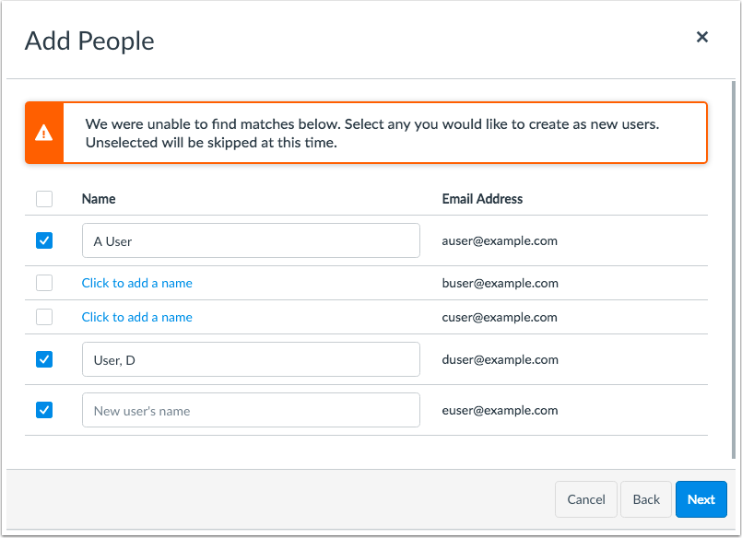The width and height of the screenshot is (742, 538).
Task: Click 'Click to add a name' for buser
Action: pos(137,283)
